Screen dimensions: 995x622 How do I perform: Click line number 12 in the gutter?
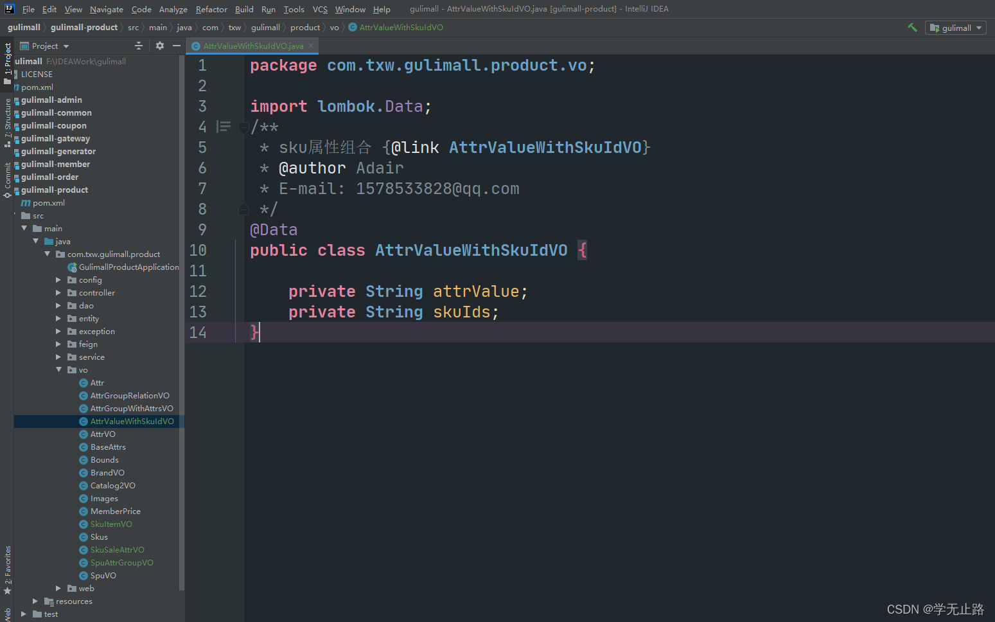click(198, 291)
